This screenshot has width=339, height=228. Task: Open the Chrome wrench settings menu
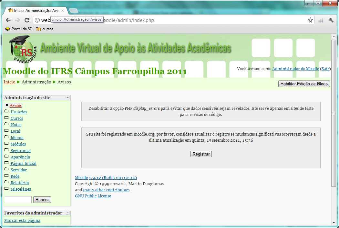[x=331, y=20]
